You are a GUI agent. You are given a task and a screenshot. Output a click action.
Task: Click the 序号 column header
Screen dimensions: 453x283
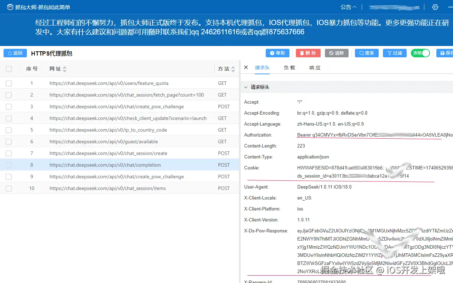(32, 69)
